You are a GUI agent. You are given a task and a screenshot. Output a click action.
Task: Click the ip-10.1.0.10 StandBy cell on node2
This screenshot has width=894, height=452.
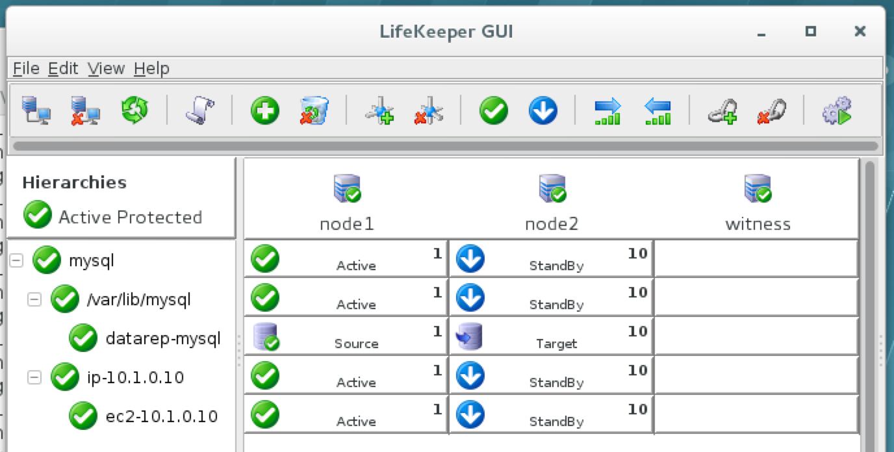click(552, 375)
